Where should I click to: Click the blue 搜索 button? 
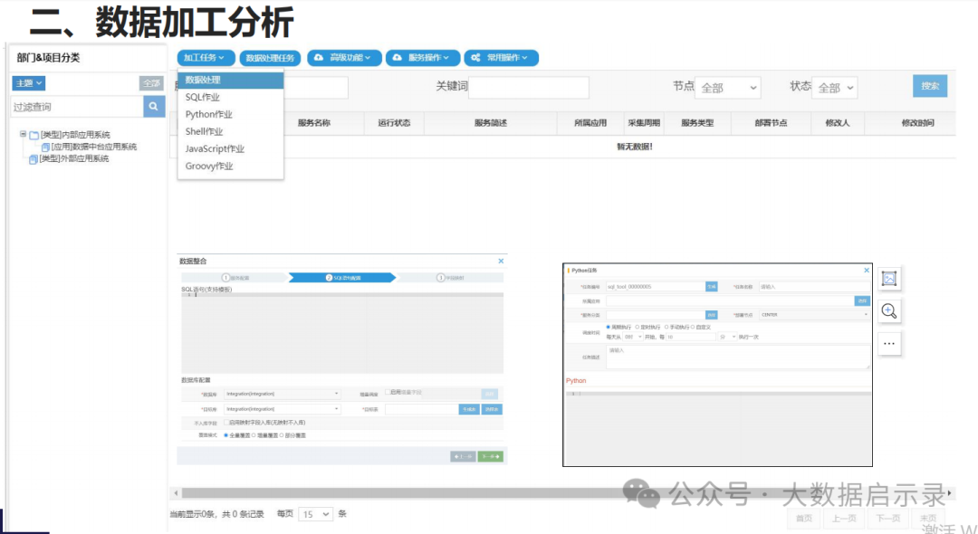pos(930,86)
